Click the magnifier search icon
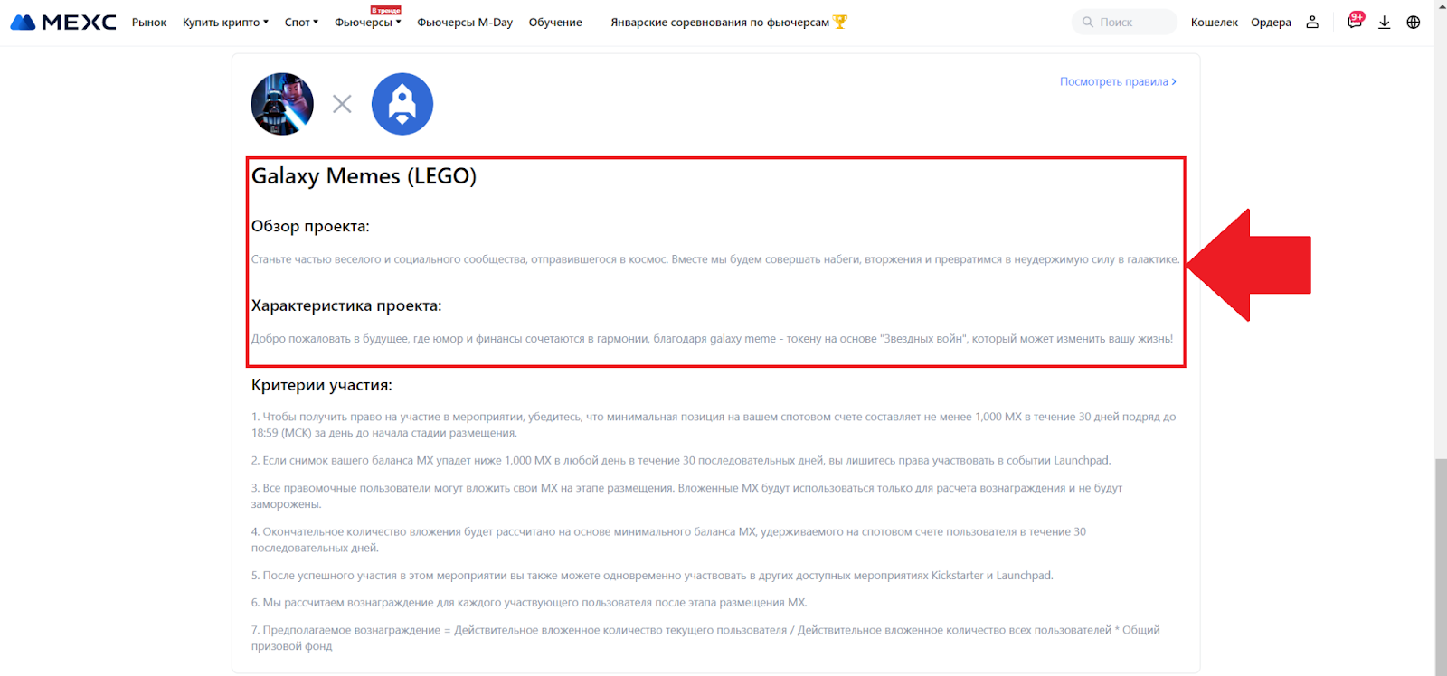The width and height of the screenshot is (1447, 676). [1088, 22]
